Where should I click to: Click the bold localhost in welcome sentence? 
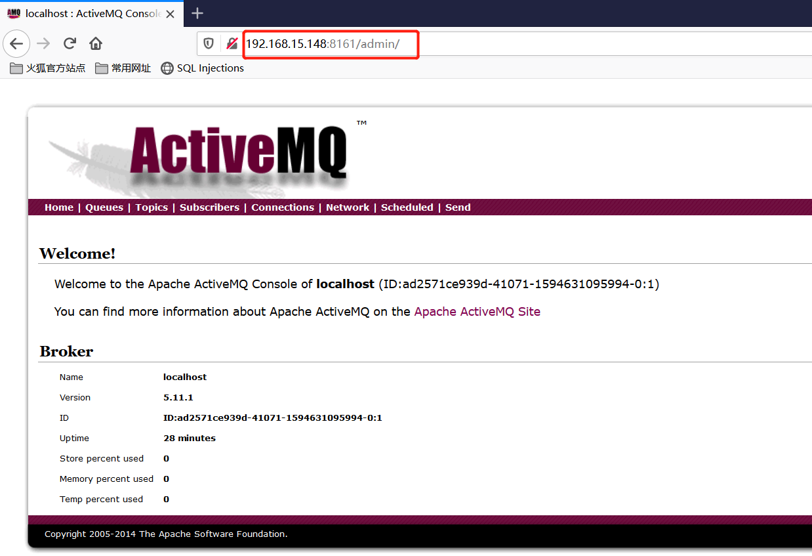click(x=345, y=284)
